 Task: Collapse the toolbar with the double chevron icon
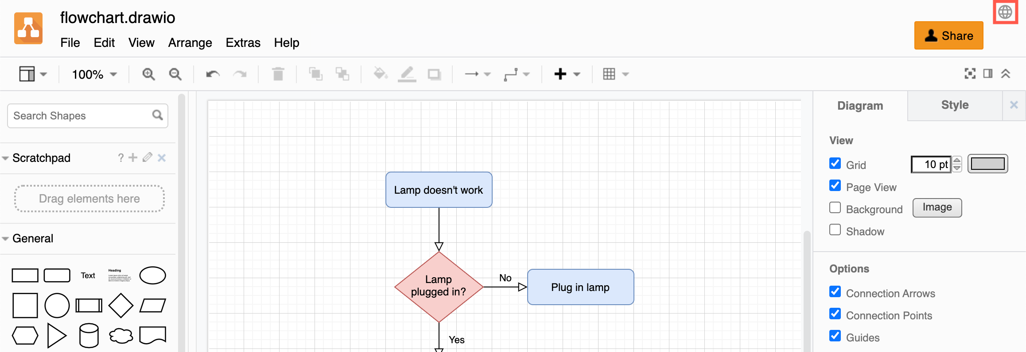coord(1006,74)
